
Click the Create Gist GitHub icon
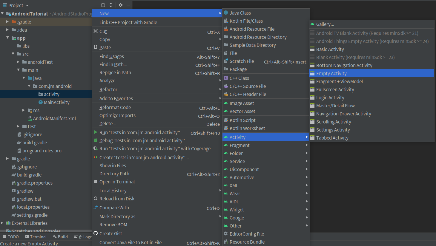[96, 233]
